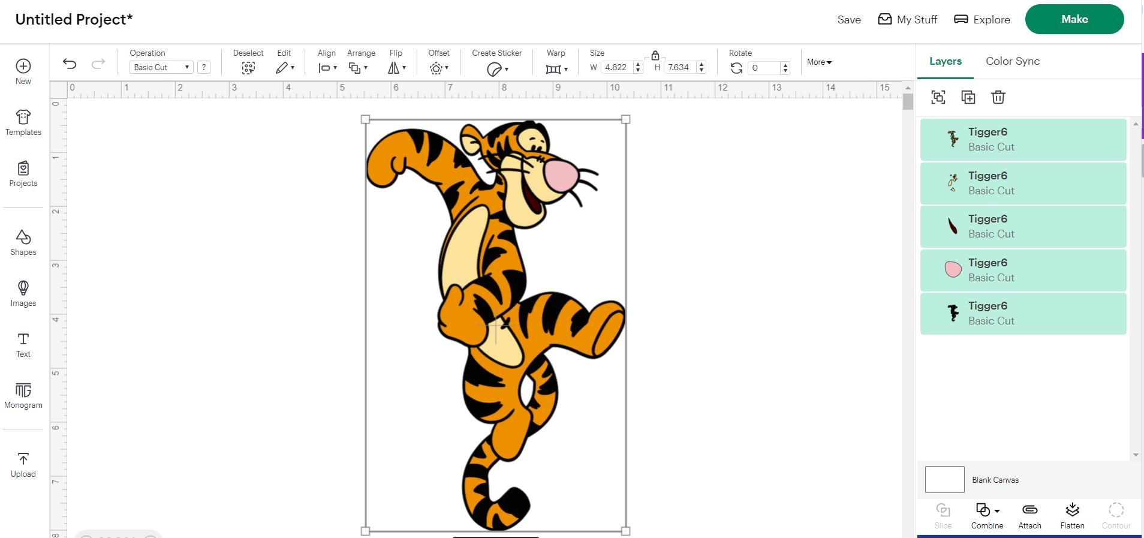Open the Operation Basic Cut dropdown
Image resolution: width=1144 pixels, height=538 pixels.
click(x=161, y=67)
